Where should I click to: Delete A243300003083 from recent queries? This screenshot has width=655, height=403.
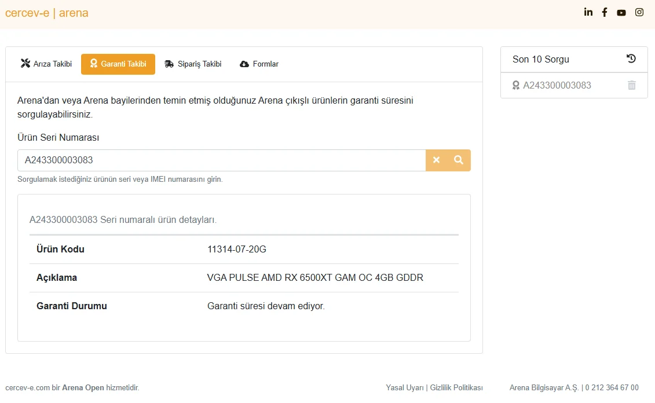(632, 85)
